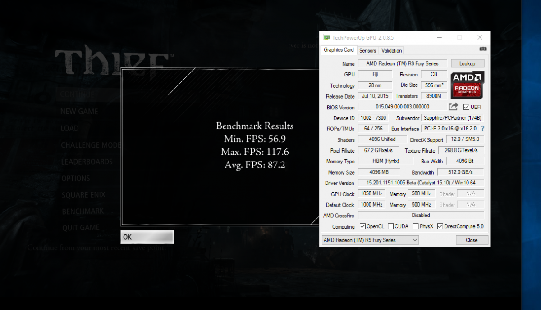
Task: Click the Shaders field 4096 Unified
Action: point(382,139)
